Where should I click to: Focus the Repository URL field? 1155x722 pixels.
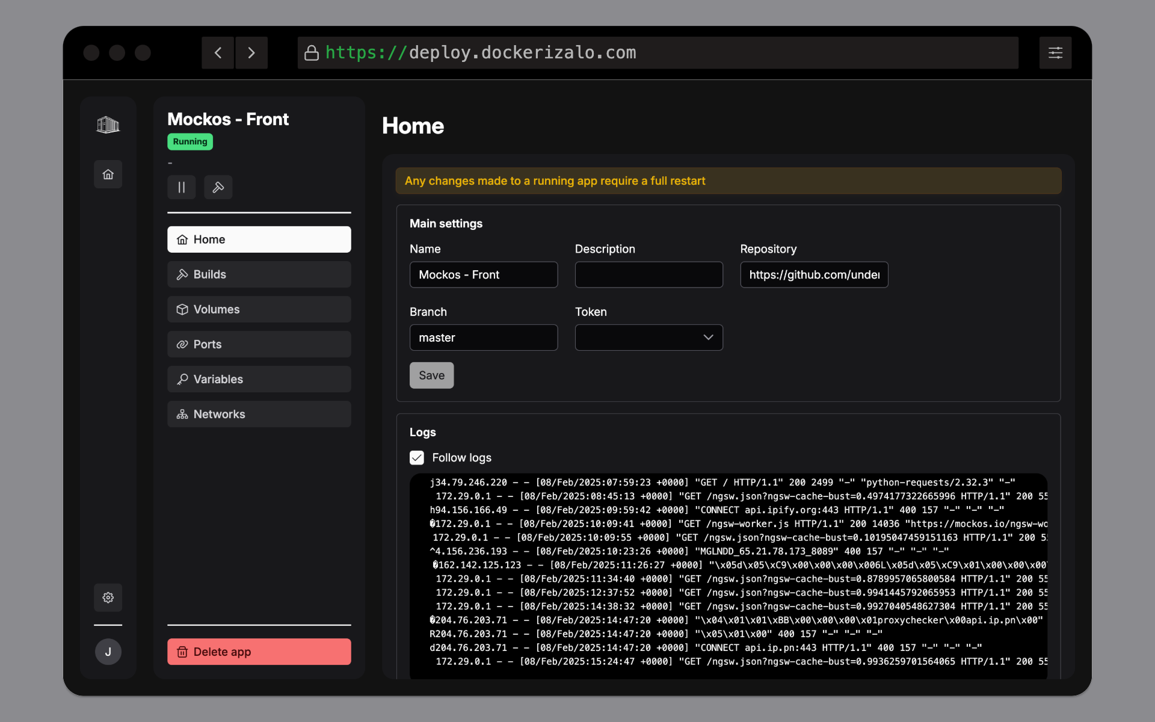point(814,274)
